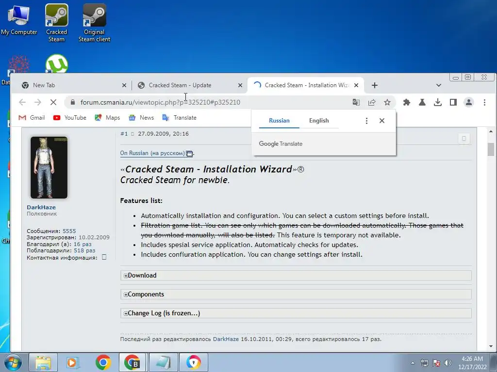Open the YouTube bookmark
497x372 pixels.
(x=70, y=118)
